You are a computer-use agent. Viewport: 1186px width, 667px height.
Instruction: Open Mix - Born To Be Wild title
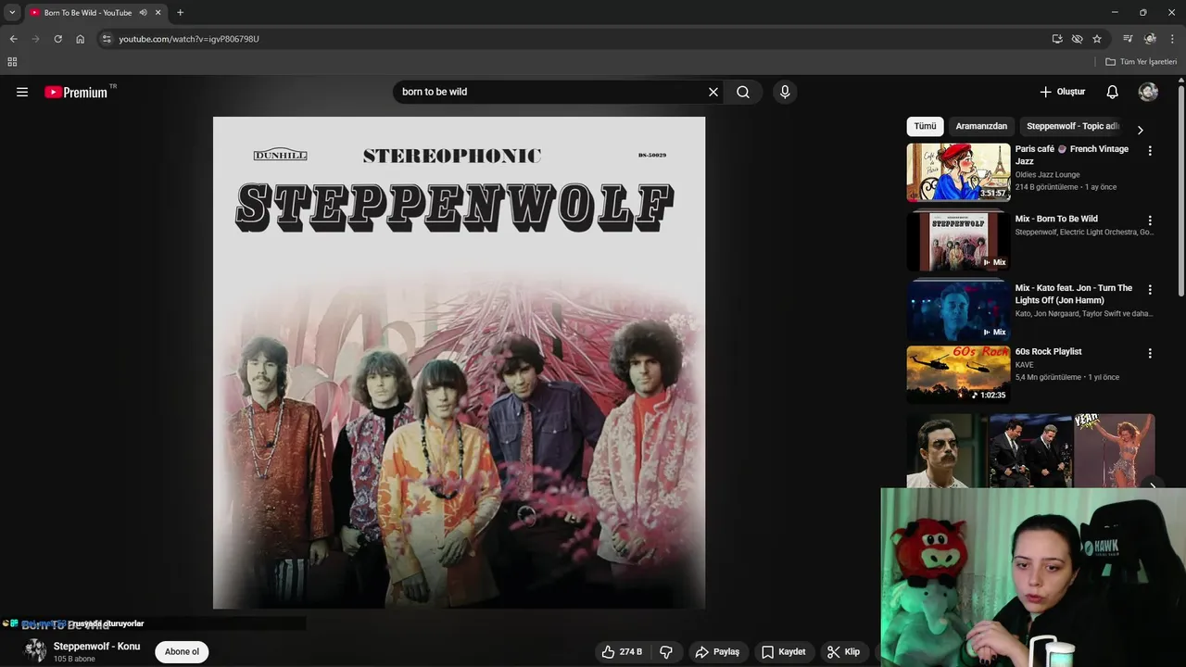[1056, 220]
